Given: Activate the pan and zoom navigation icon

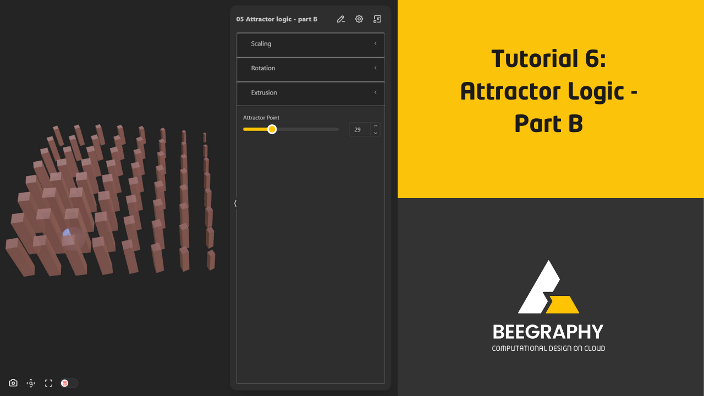Looking at the screenshot, I should (31, 383).
